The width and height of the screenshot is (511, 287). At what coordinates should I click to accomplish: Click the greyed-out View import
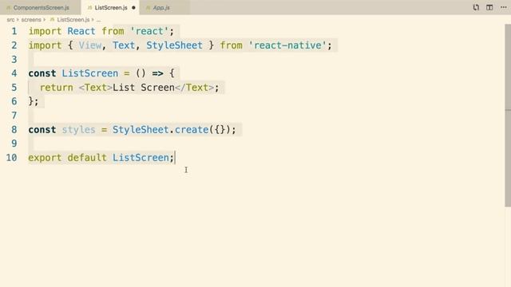click(90, 45)
